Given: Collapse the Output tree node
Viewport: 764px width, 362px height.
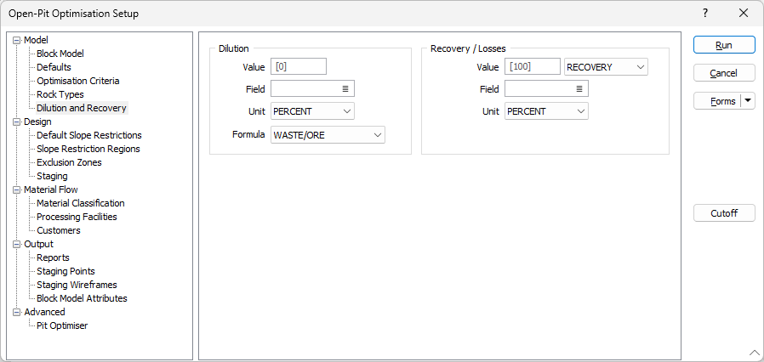Looking at the screenshot, I should coord(18,244).
